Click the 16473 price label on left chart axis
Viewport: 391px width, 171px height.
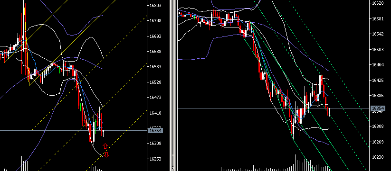point(155,98)
